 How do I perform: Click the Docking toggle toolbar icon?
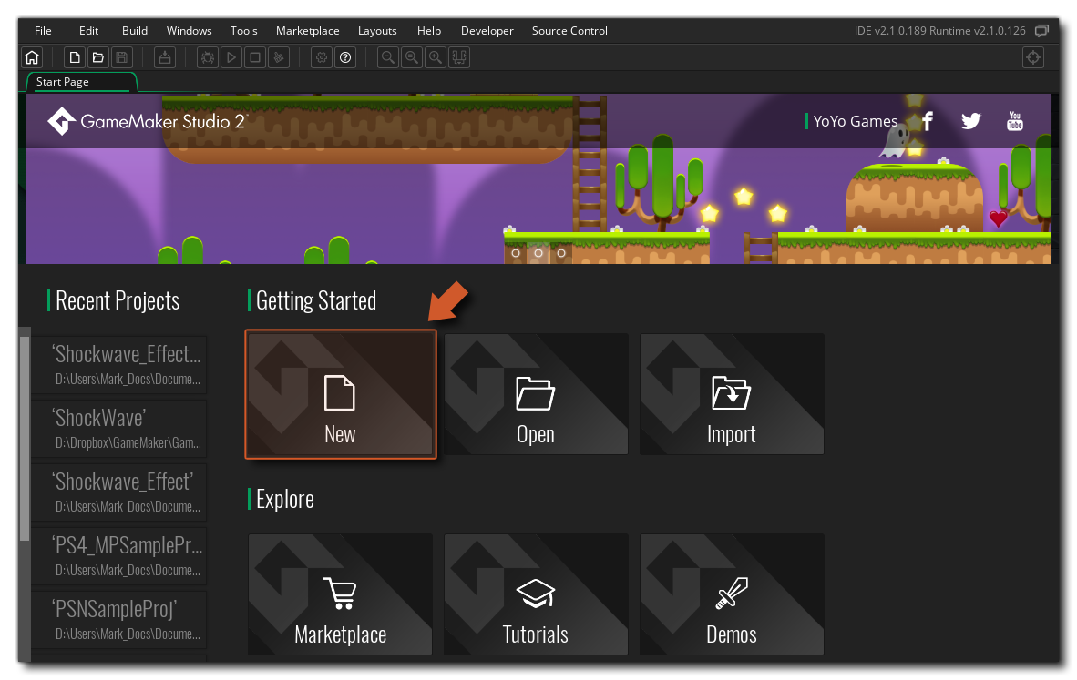point(459,57)
